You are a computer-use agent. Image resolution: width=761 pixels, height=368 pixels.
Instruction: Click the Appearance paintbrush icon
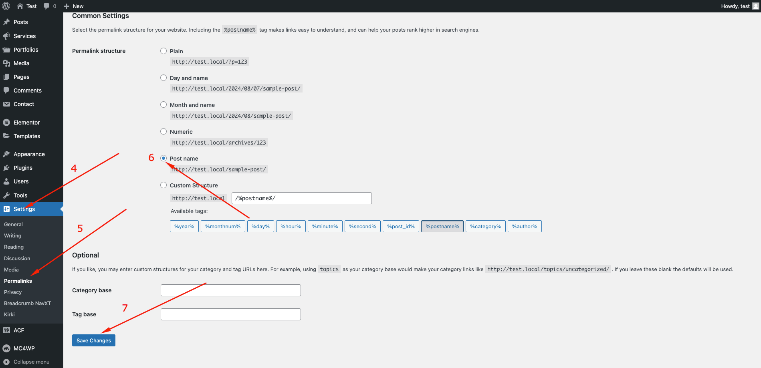pos(6,154)
